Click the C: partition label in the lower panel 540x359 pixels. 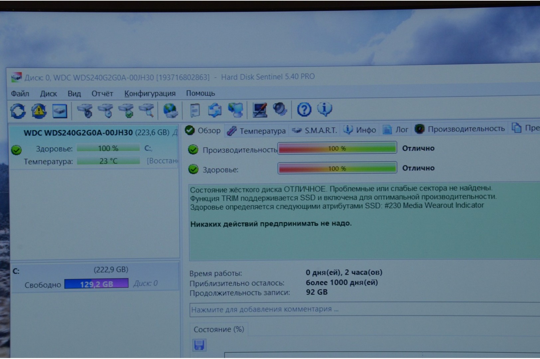click(16, 271)
